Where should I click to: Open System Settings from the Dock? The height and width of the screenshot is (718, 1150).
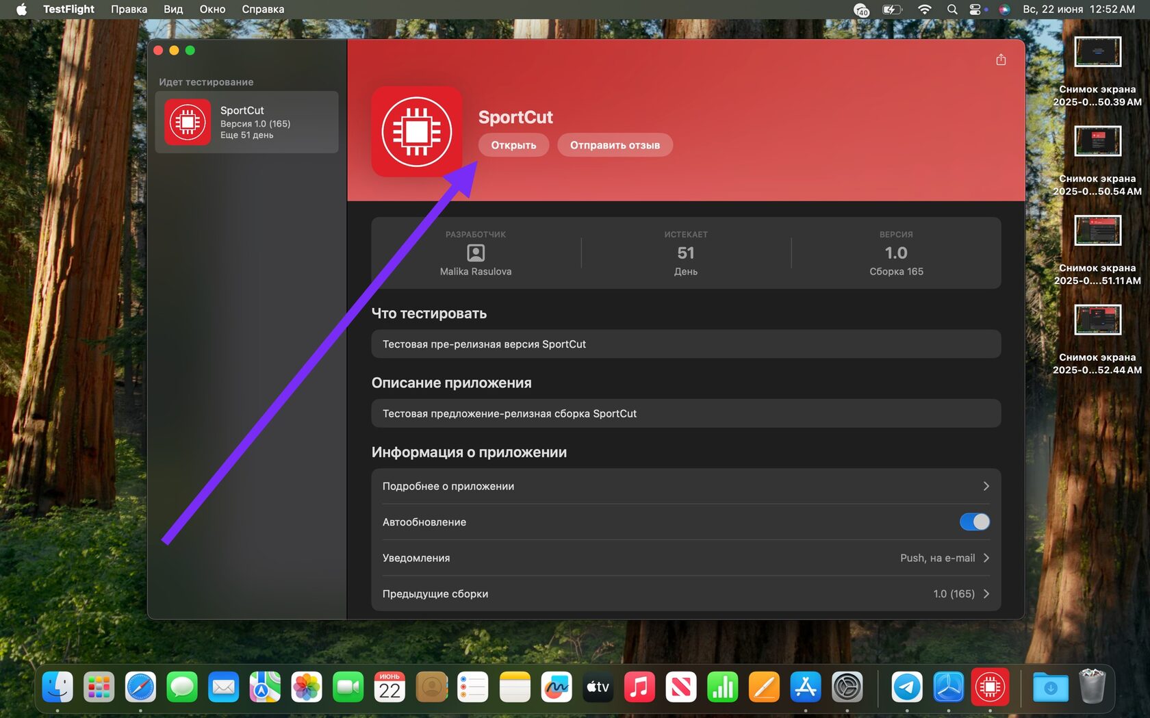(847, 687)
